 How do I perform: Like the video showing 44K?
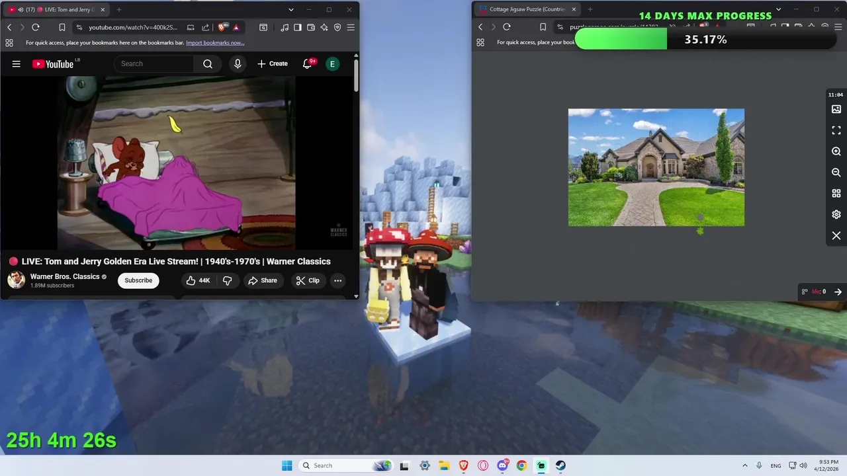click(198, 280)
